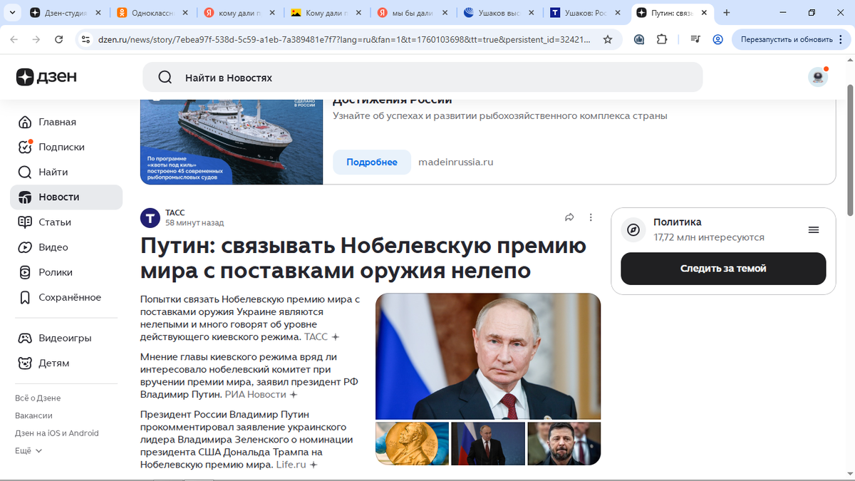Viewport: 855px width, 481px height.
Task: Open the Dzen user avatar
Action: coord(818,77)
